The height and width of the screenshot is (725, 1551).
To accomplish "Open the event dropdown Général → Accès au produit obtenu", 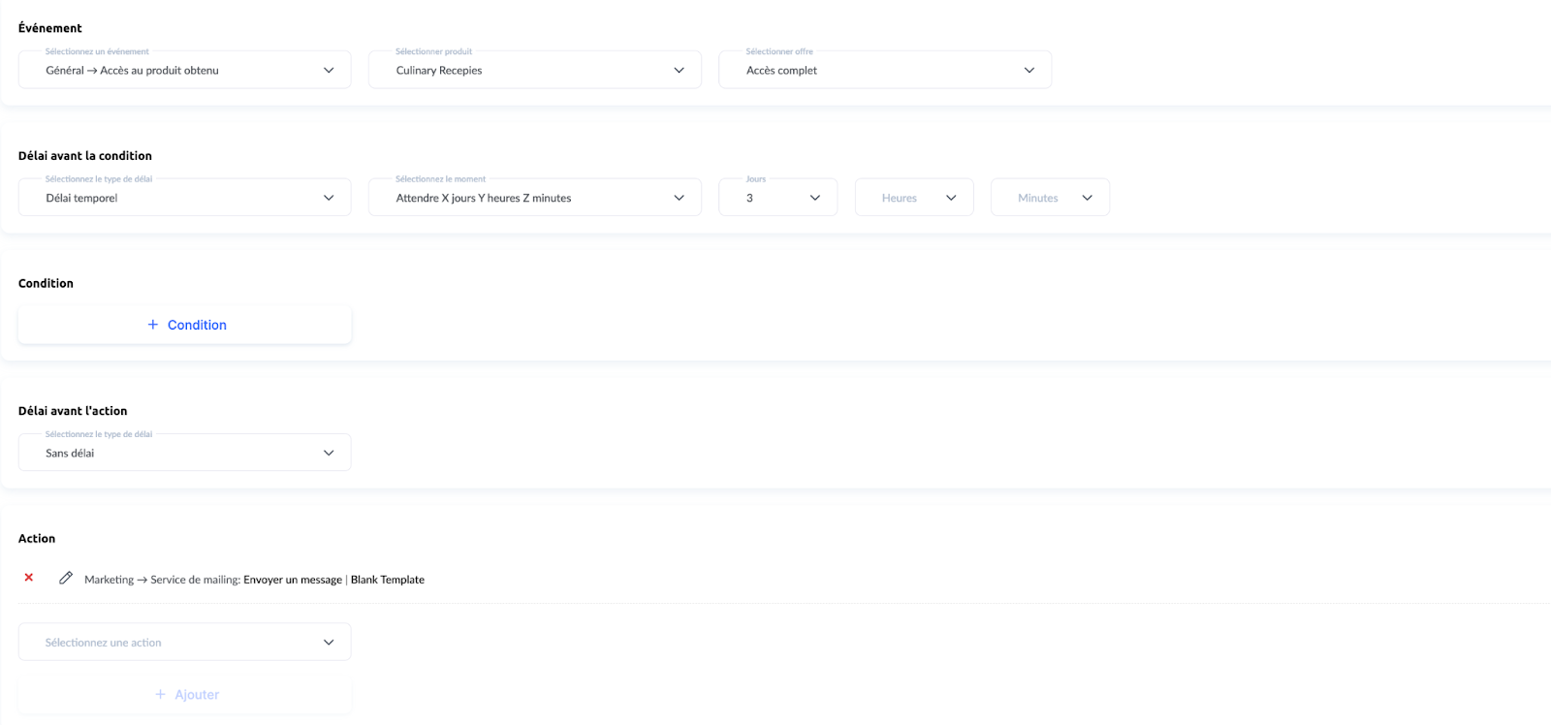I will point(184,71).
